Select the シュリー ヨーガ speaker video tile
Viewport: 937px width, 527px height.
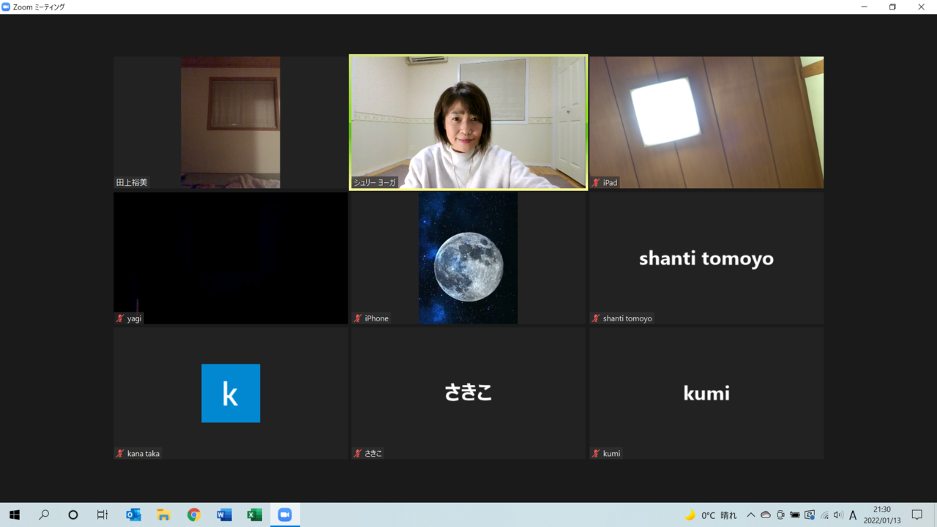tap(468, 122)
